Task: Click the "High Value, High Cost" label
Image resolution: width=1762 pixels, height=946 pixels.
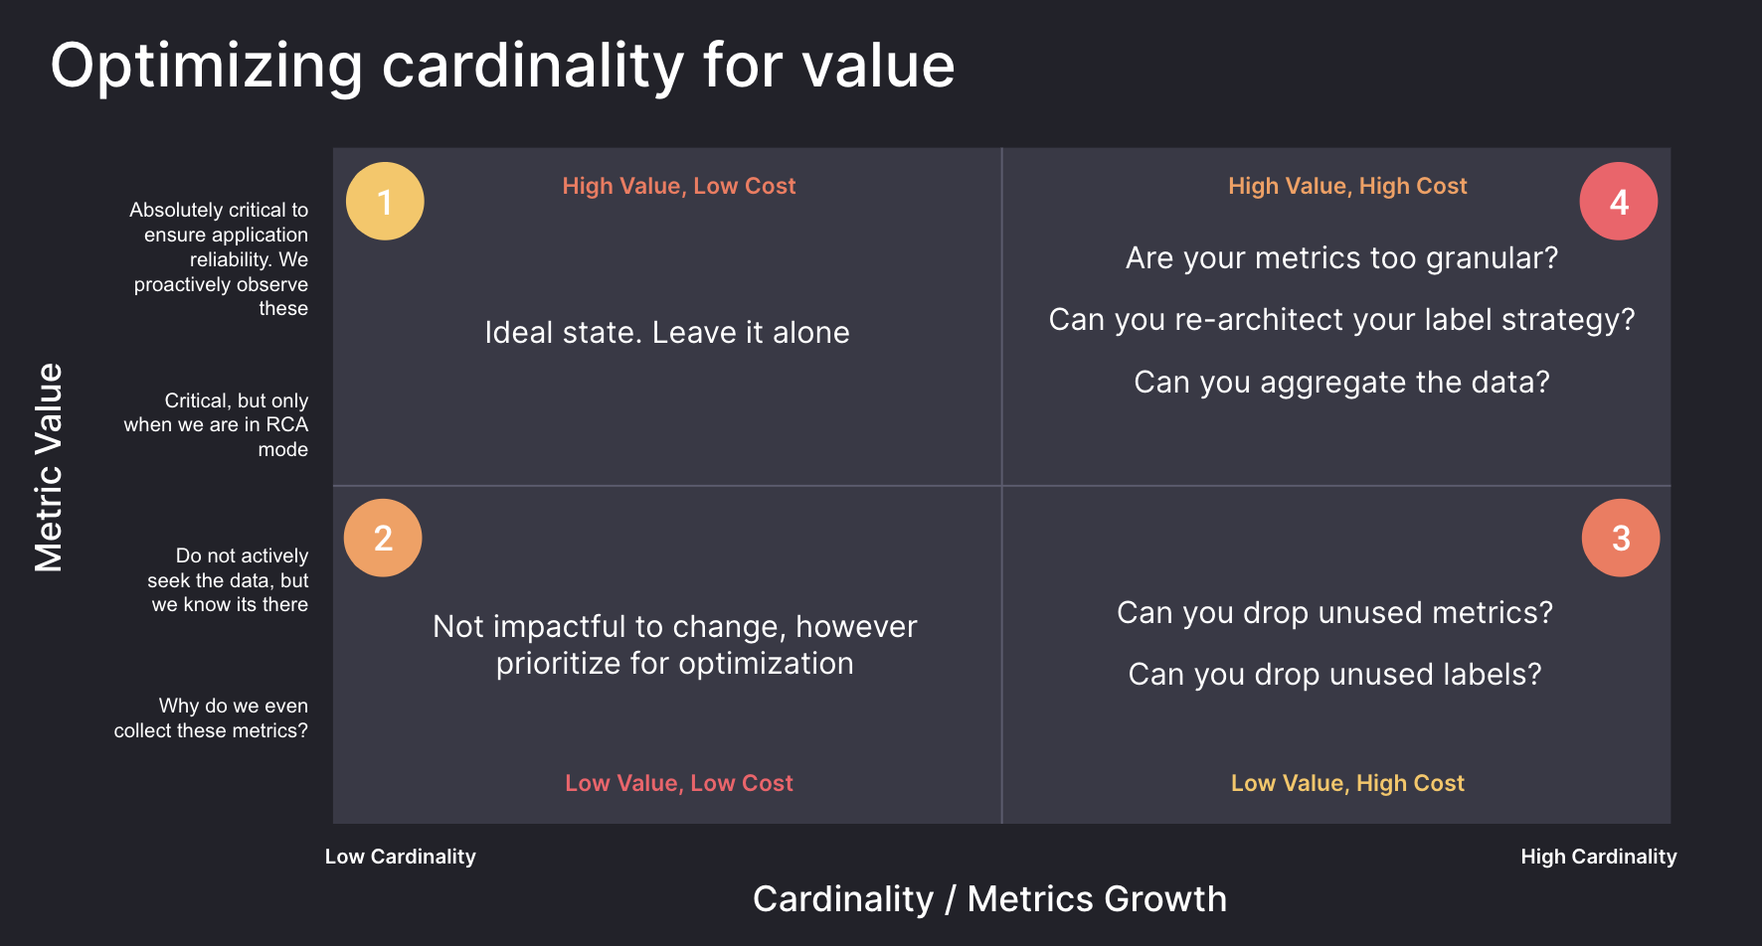Action: coord(1347,186)
